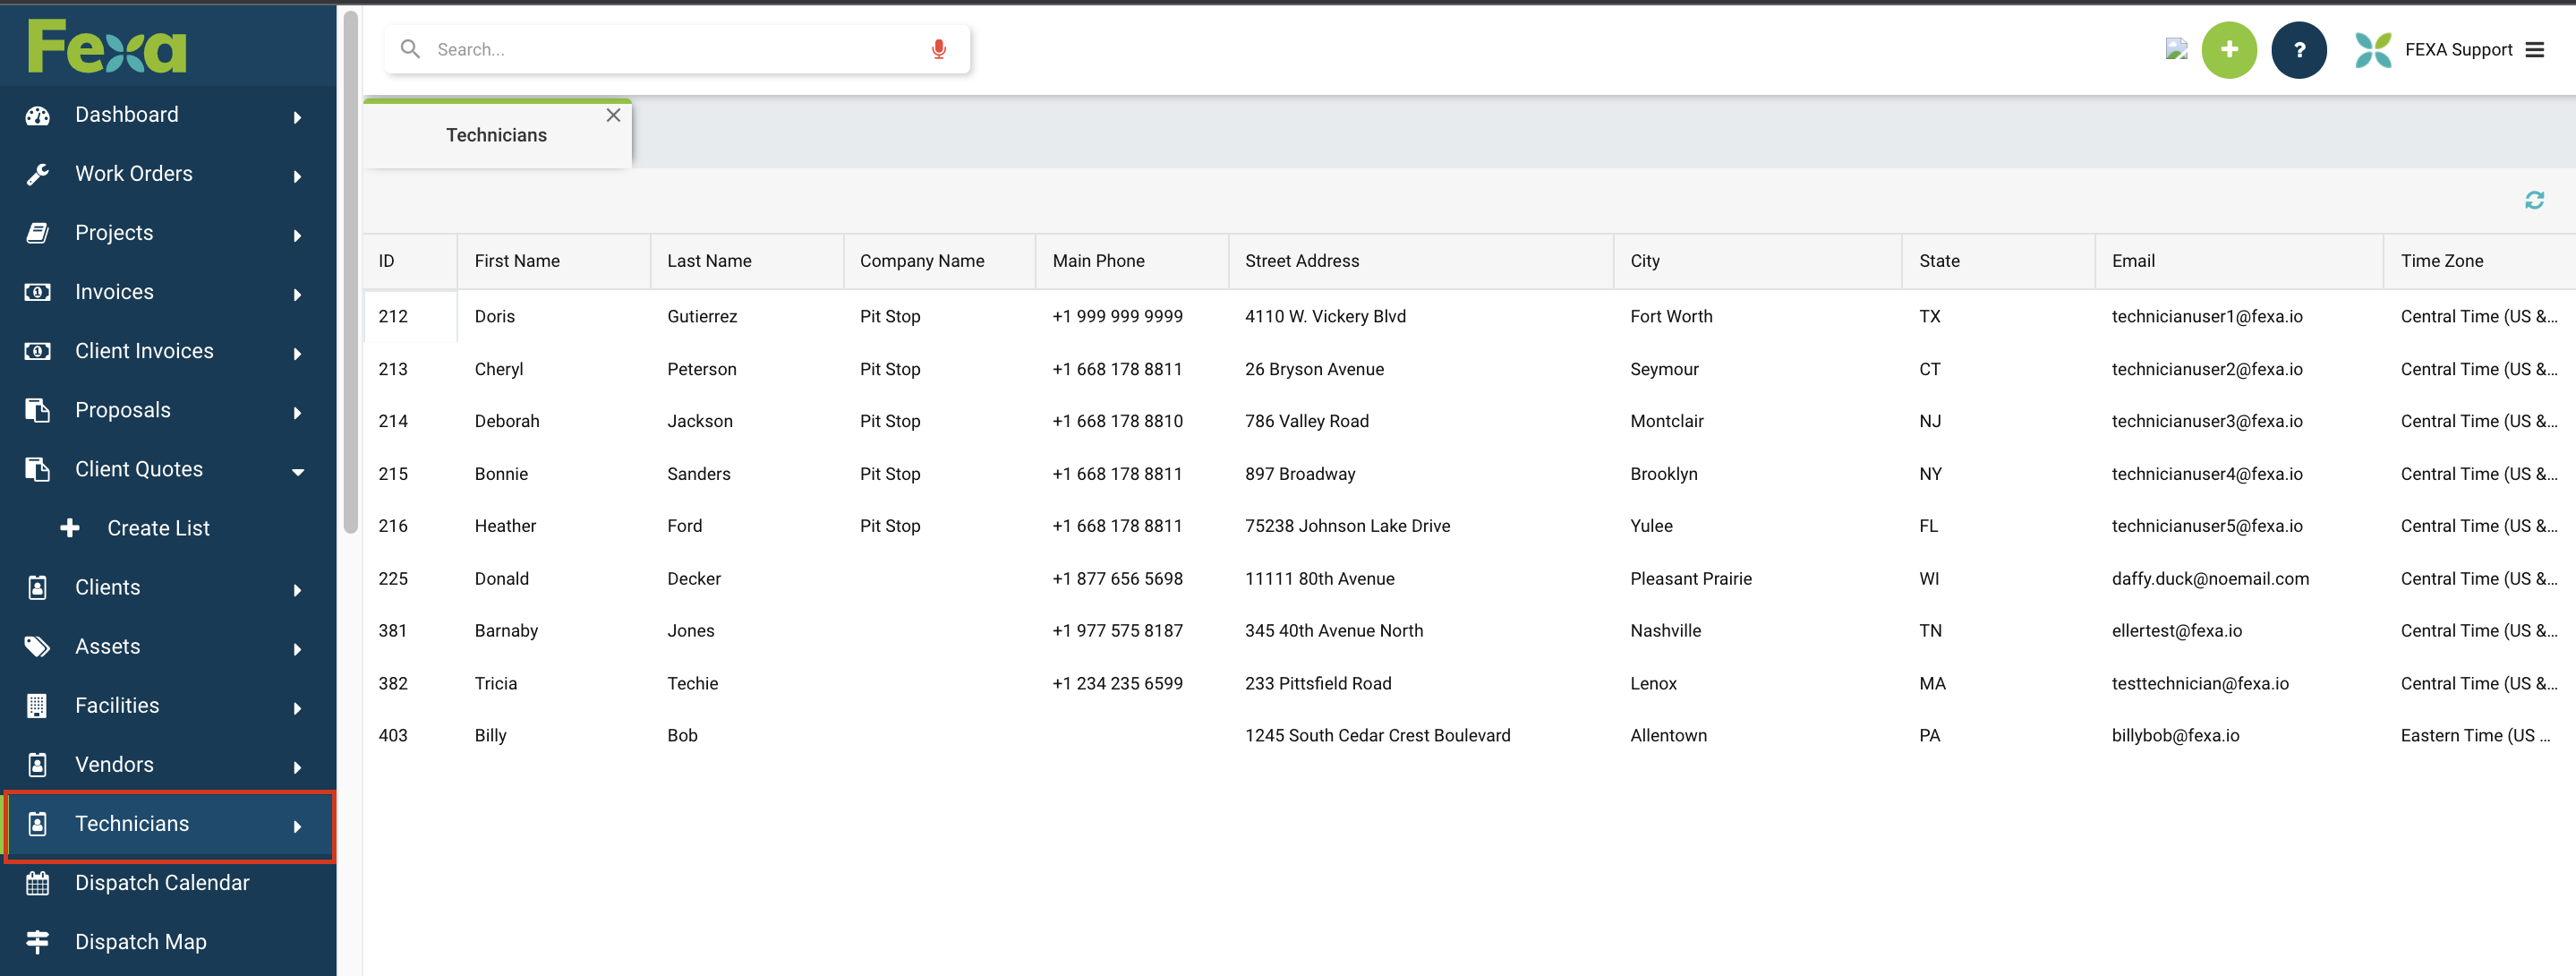
Task: Click the Dispatch Map icon
Action: [37, 941]
